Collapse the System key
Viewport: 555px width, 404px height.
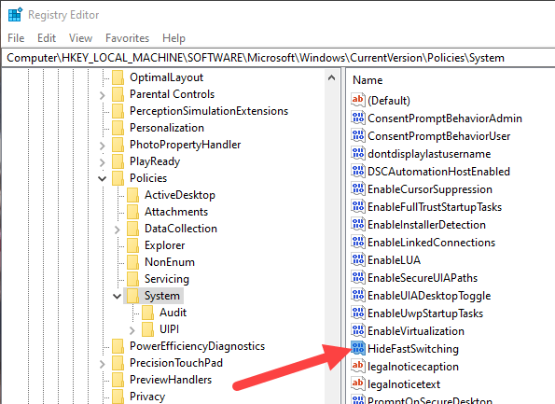point(118,296)
